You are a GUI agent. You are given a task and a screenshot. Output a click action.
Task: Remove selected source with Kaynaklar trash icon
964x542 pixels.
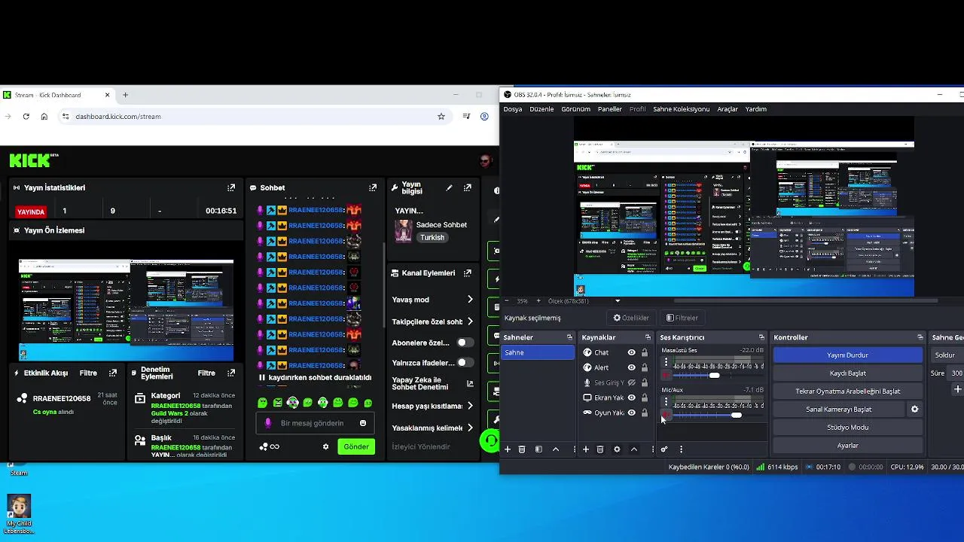[600, 449]
